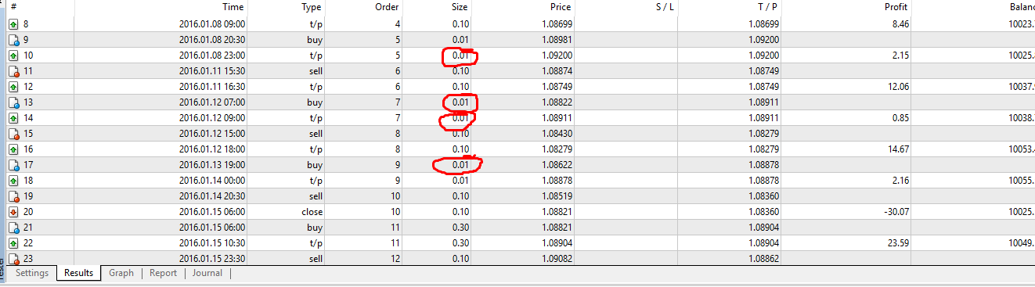Click the t/p icon in row 22
This screenshot has height=287, width=1035.
(13, 243)
